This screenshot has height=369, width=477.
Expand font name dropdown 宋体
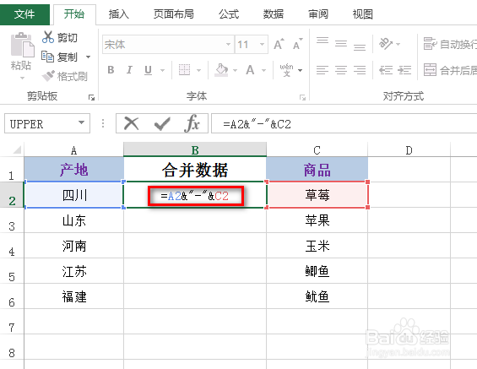228,45
